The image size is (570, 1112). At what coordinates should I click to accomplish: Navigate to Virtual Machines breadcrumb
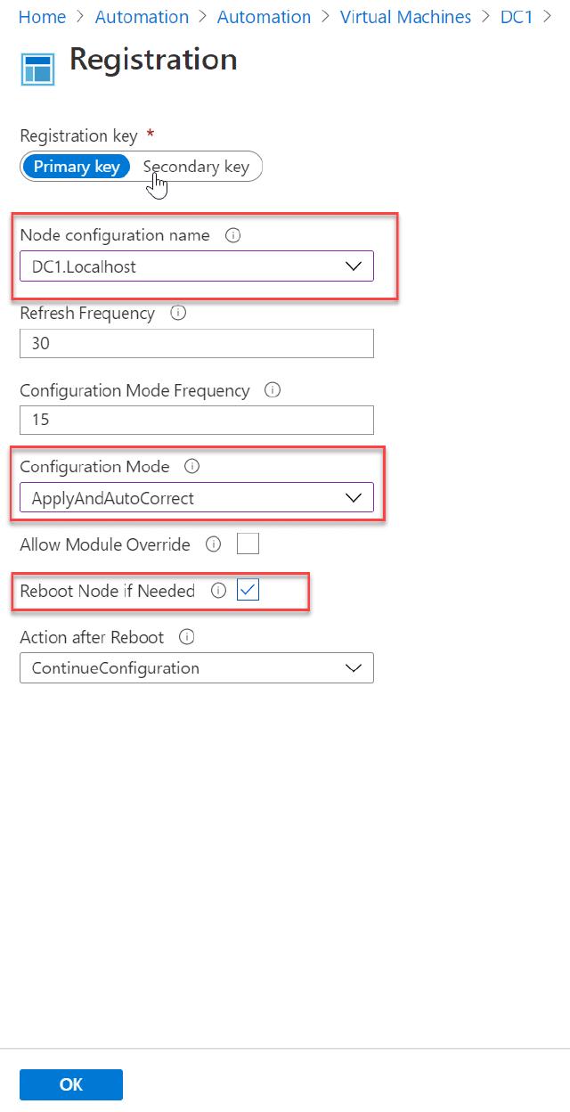coord(405,17)
